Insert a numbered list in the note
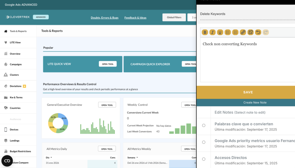Viewport: 295px width, 168px height. (x=235, y=32)
